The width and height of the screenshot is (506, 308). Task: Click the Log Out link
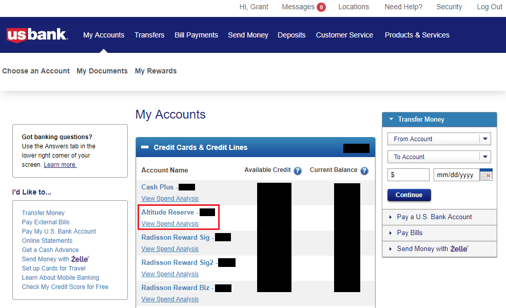(490, 7)
